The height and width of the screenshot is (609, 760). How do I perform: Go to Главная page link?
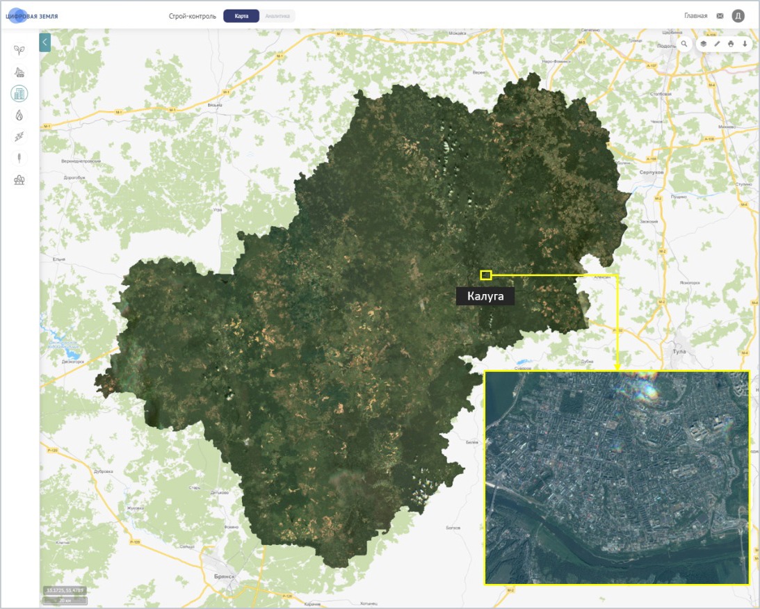[x=695, y=16]
